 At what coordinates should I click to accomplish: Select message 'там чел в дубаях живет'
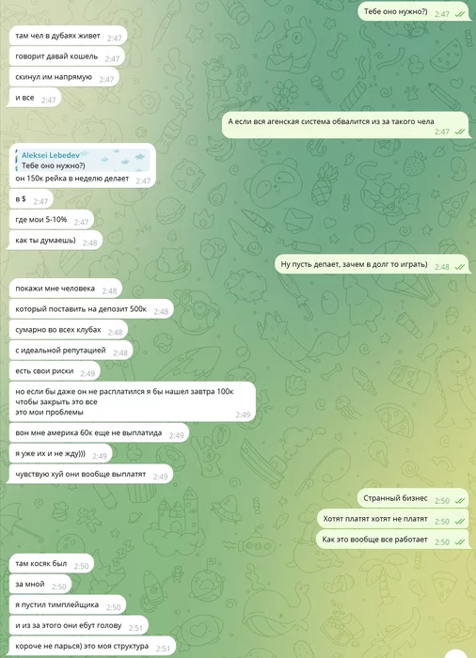(x=68, y=36)
